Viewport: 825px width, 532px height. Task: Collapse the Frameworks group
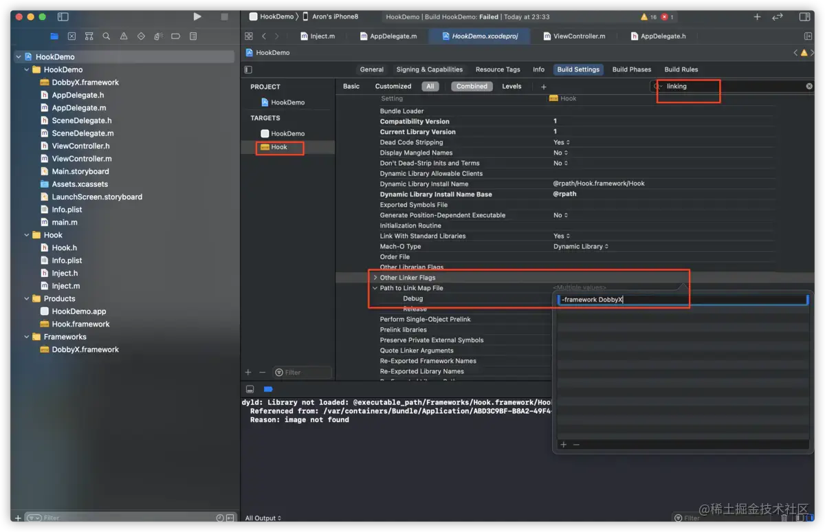pyautogui.click(x=27, y=337)
